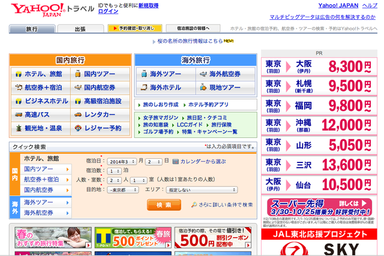Click the Yahoo! JAPAN logo
This screenshot has width=384, height=256.
(38, 10)
